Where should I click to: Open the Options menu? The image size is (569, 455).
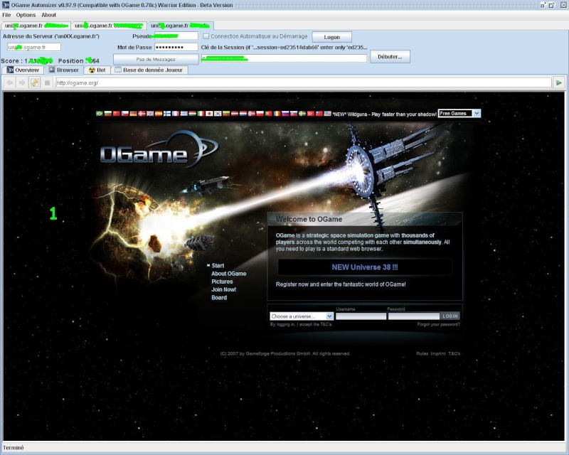click(x=26, y=15)
